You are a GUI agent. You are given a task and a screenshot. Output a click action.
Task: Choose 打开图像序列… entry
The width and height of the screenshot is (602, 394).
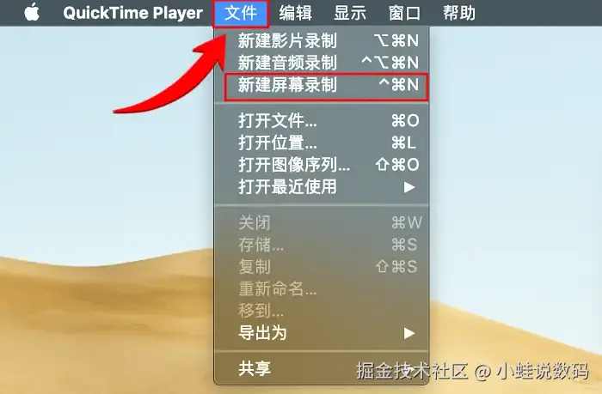click(x=322, y=165)
